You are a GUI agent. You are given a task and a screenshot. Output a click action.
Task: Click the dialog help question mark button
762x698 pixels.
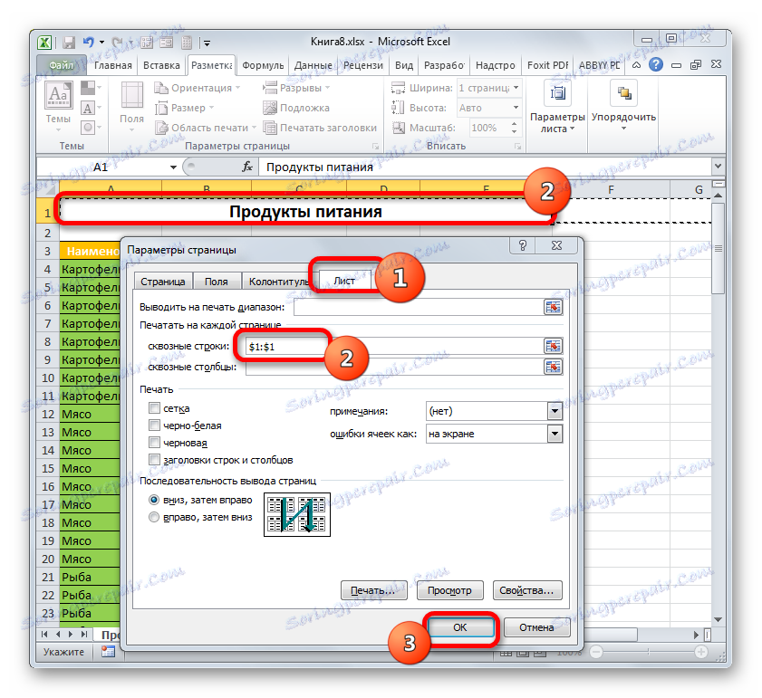(x=523, y=245)
